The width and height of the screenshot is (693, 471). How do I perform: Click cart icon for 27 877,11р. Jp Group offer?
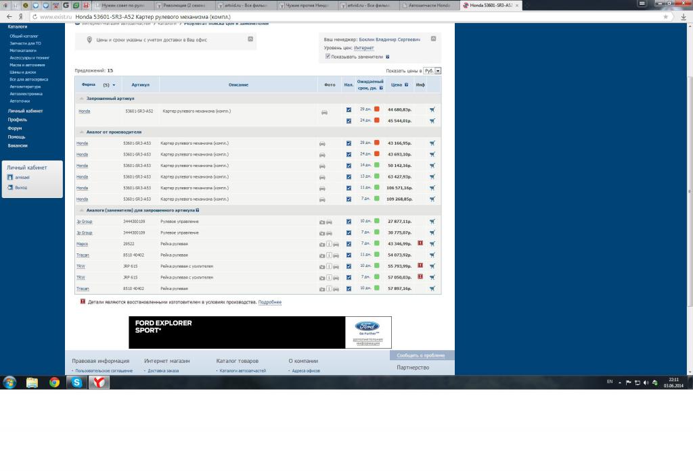point(432,222)
